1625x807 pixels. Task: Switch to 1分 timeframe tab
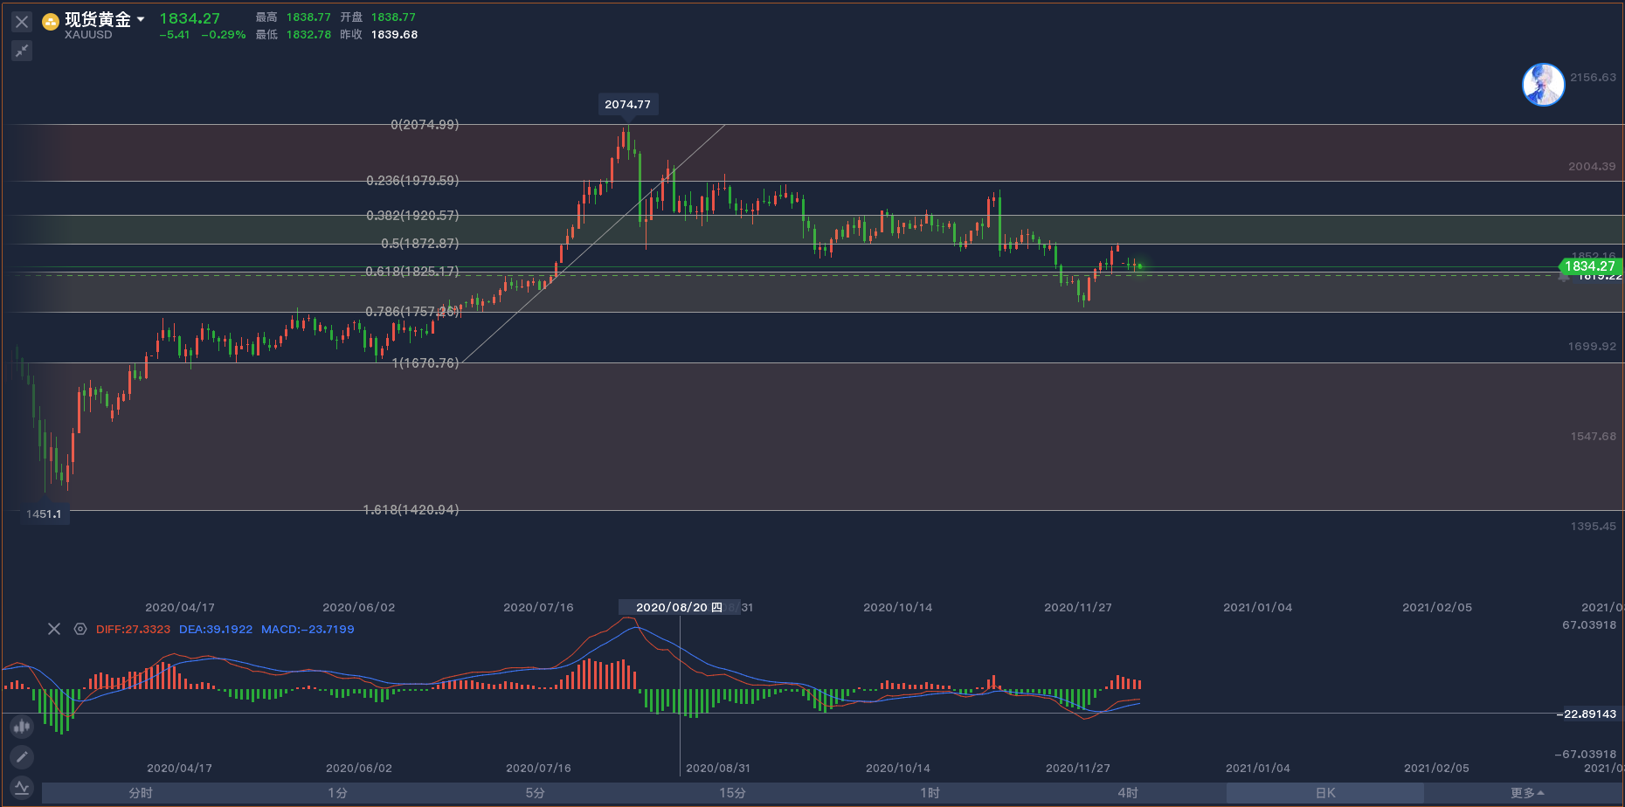[x=338, y=793]
